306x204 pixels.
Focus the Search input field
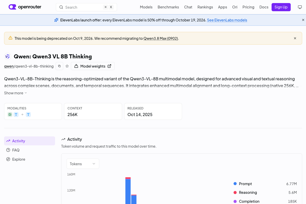86,7
